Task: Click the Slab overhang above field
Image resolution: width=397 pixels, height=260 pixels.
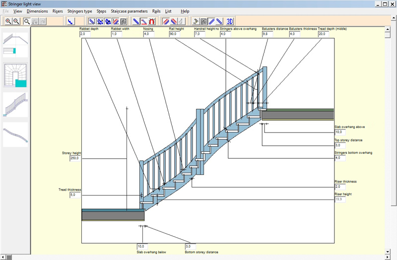Action: (340, 132)
